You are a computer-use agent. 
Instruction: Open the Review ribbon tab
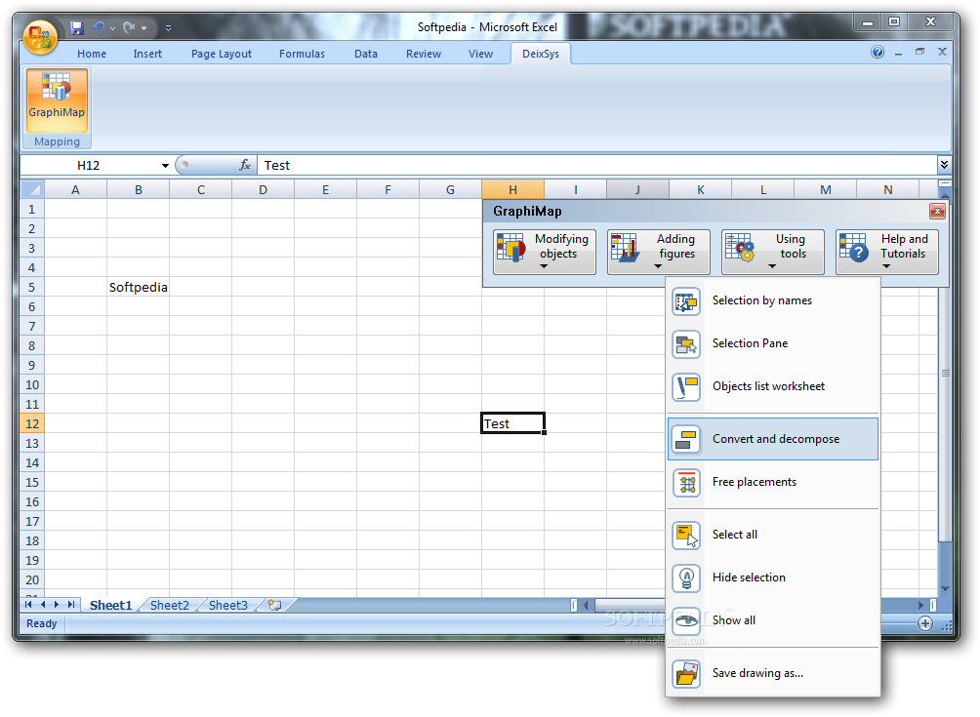[x=423, y=54]
